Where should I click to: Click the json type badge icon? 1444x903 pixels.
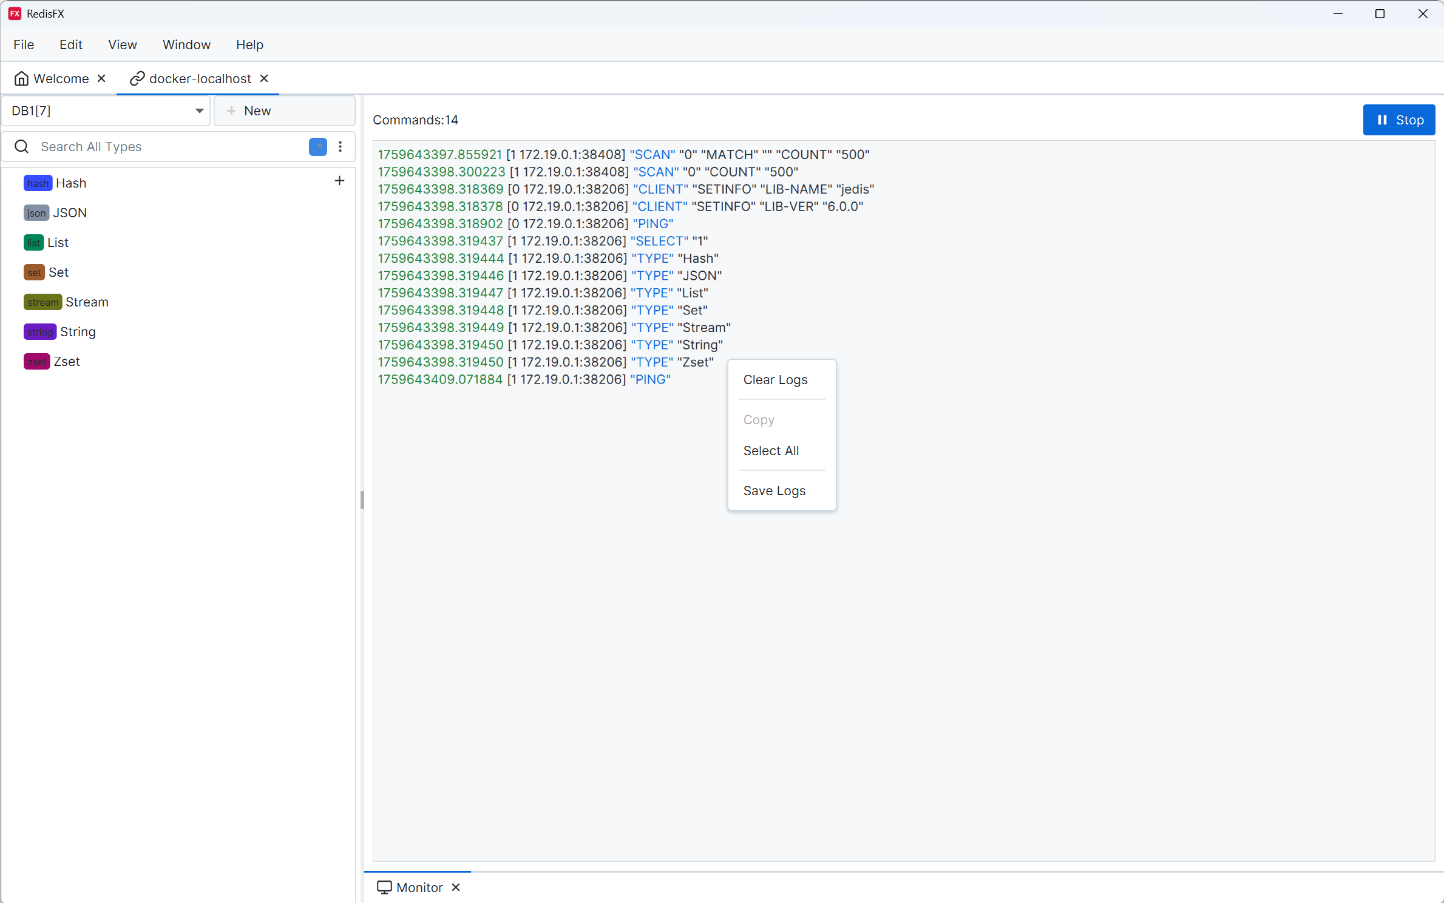36,213
